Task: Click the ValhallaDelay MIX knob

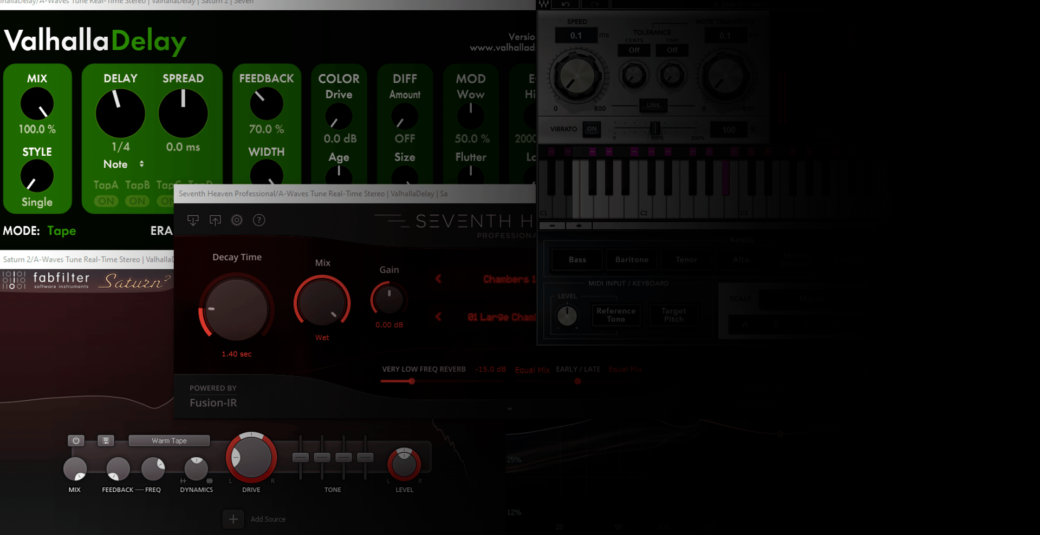Action: 37,104
